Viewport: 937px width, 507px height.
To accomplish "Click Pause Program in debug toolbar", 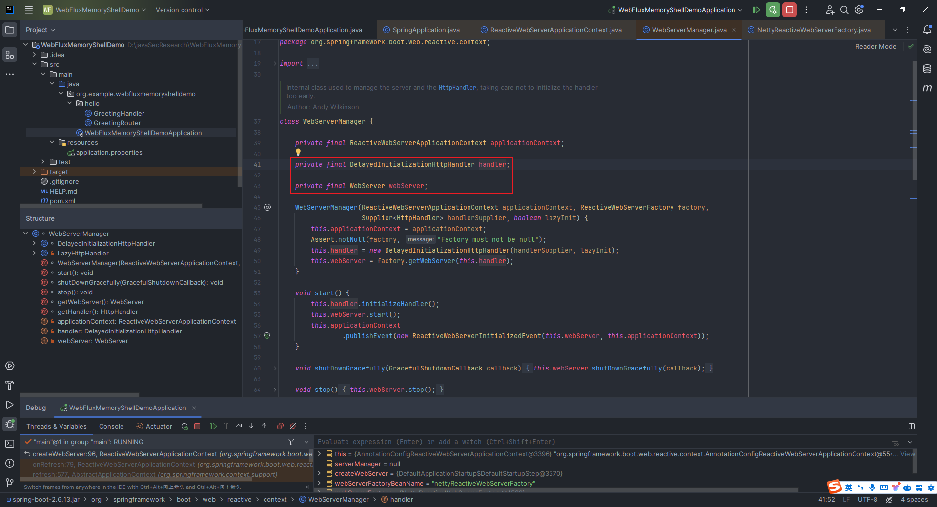I will pyautogui.click(x=226, y=426).
